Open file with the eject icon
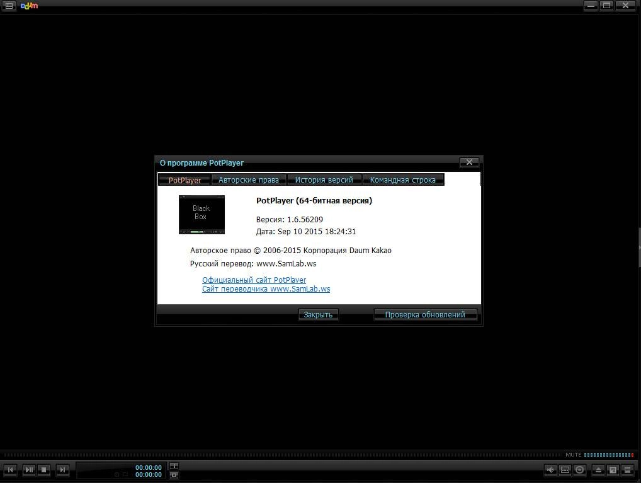 click(x=598, y=470)
